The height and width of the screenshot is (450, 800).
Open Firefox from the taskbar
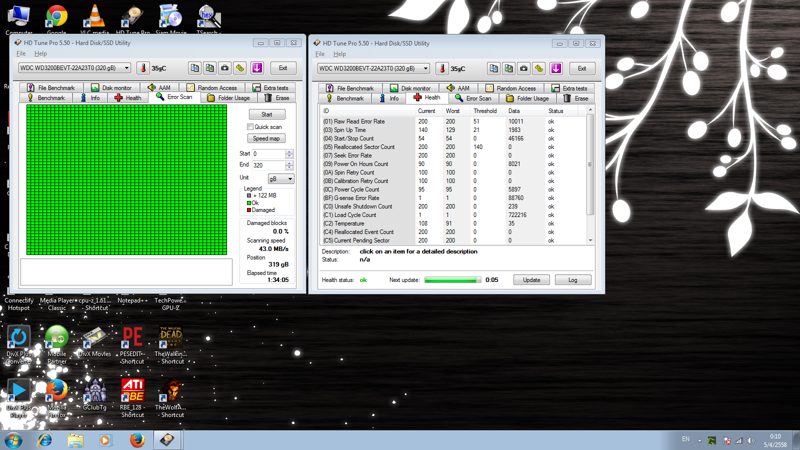click(x=137, y=440)
